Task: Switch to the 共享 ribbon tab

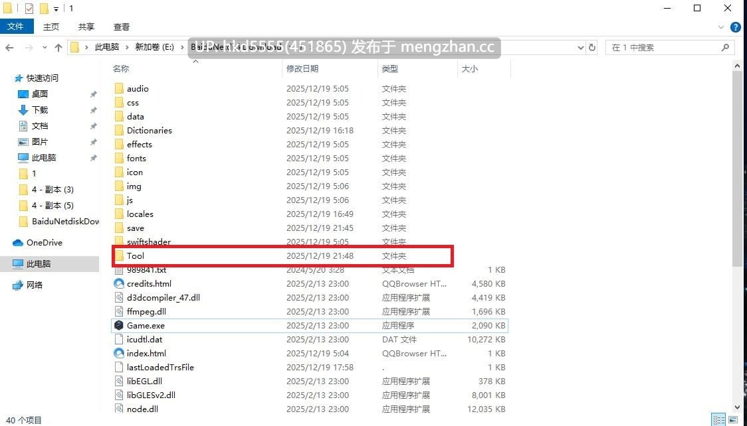Action: (x=86, y=27)
